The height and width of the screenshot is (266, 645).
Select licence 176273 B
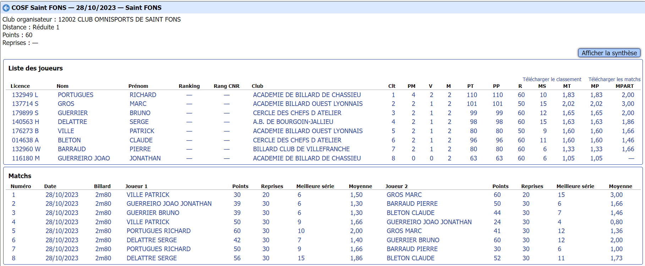click(x=25, y=131)
